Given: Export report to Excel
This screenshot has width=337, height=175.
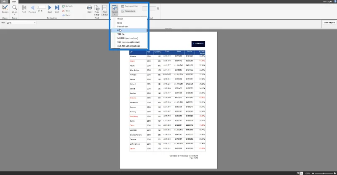Looking at the screenshot, I should coord(129,23).
